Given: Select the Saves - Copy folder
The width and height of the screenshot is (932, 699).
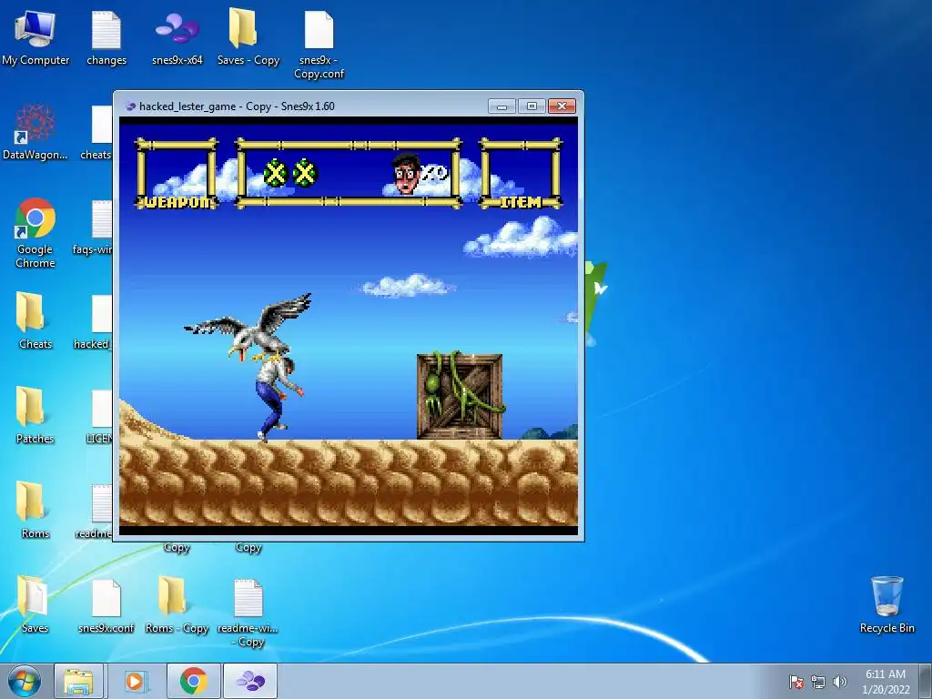Looking at the screenshot, I should point(248,36).
